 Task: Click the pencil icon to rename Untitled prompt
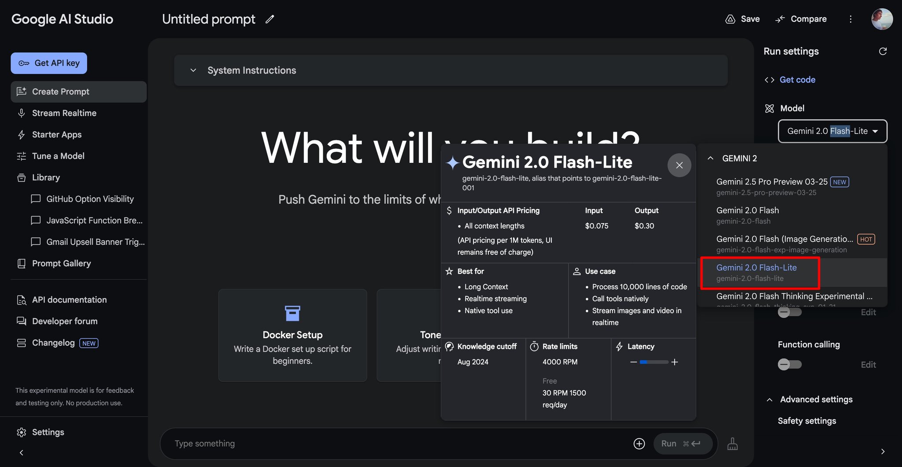(x=270, y=19)
